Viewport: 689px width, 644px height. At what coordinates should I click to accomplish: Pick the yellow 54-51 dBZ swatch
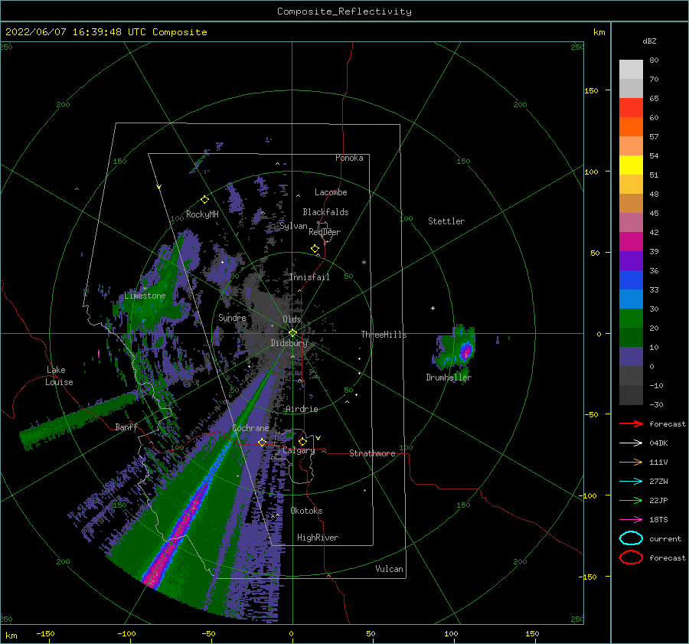[x=631, y=165]
